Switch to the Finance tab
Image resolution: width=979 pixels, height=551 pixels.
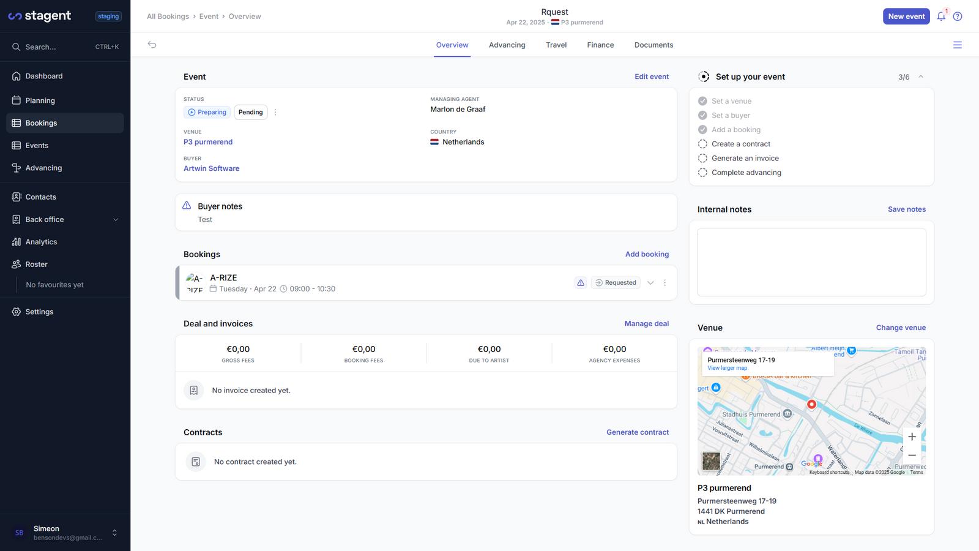[600, 45]
